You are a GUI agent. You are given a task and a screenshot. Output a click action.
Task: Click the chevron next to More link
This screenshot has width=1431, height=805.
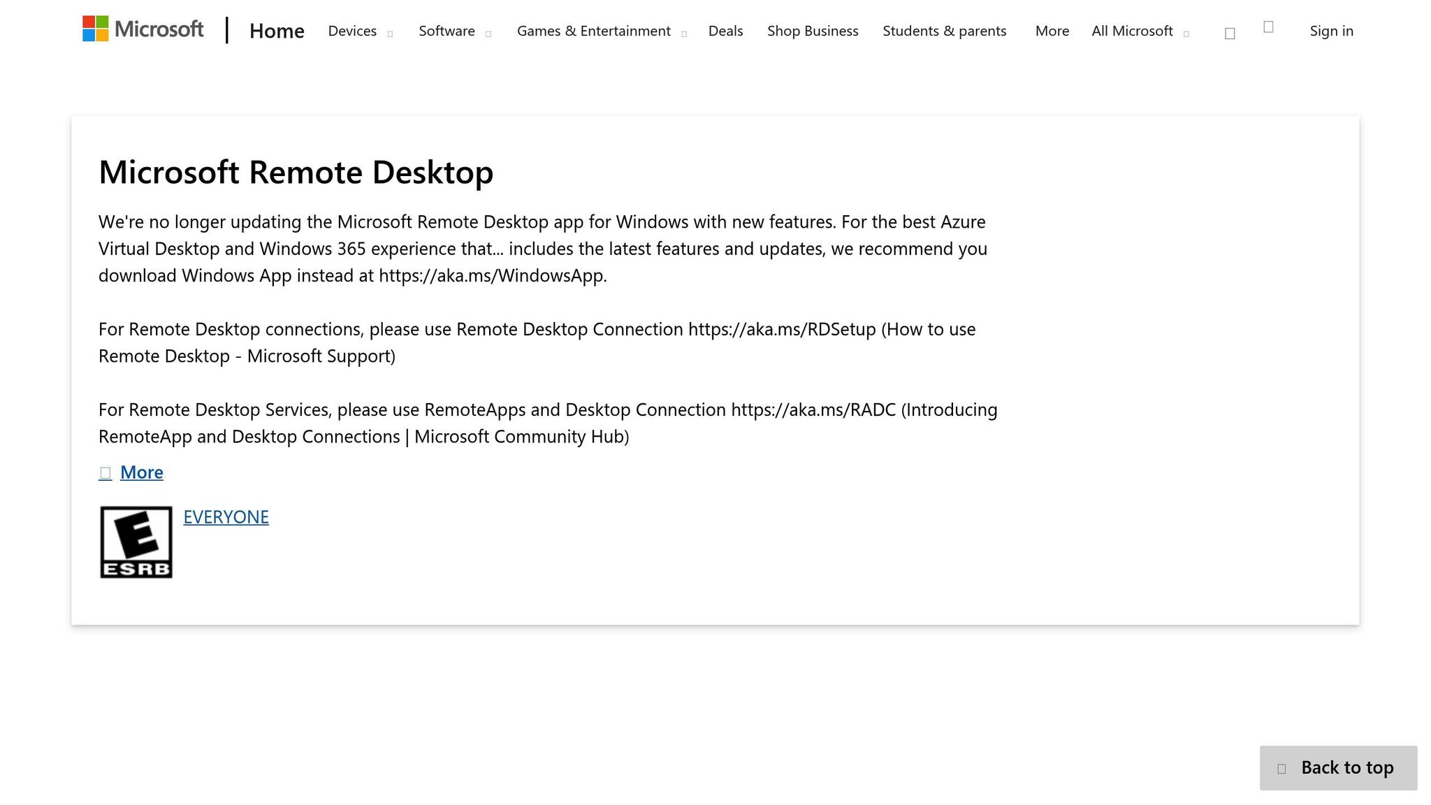105,473
